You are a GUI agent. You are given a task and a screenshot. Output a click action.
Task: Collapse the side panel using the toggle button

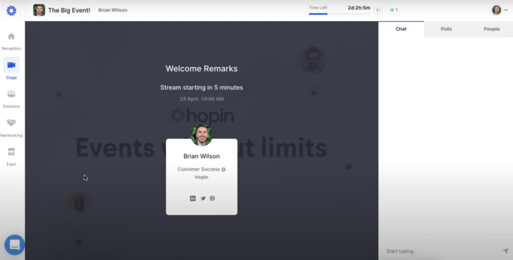(x=378, y=10)
